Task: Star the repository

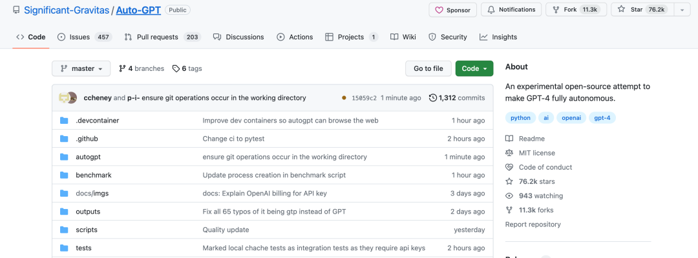Action: pos(643,10)
